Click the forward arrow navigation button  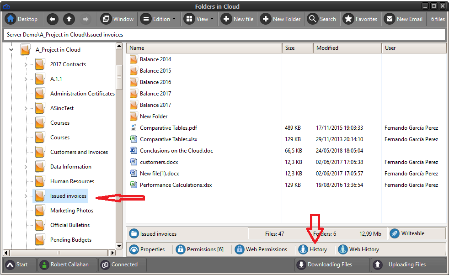click(86, 19)
